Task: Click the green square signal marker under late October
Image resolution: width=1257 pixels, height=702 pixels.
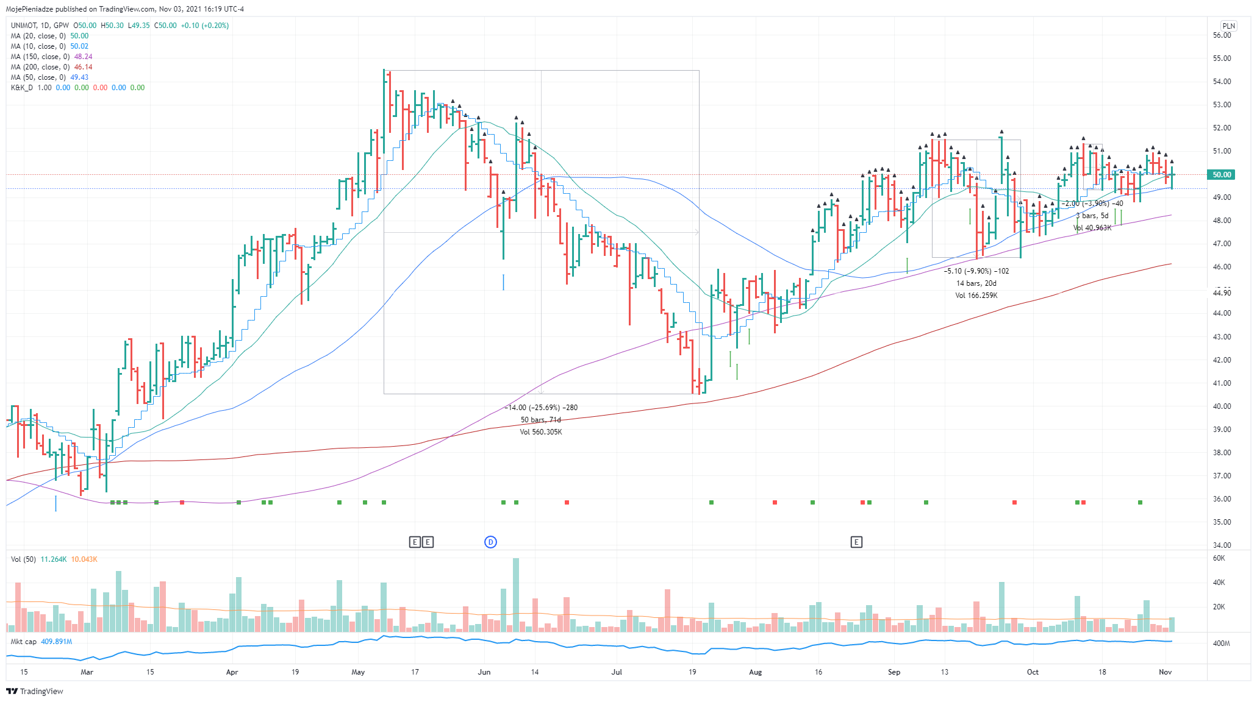Action: [x=1140, y=502]
